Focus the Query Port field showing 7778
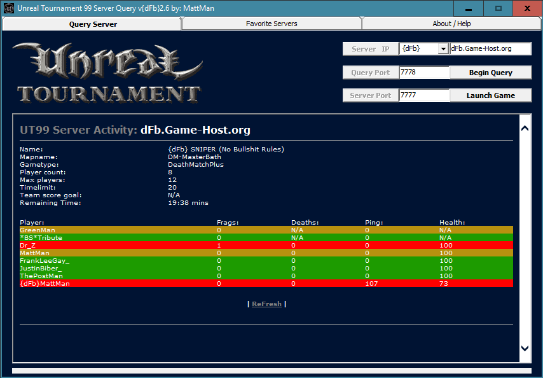Image resolution: width=543 pixels, height=378 pixels. (424, 73)
